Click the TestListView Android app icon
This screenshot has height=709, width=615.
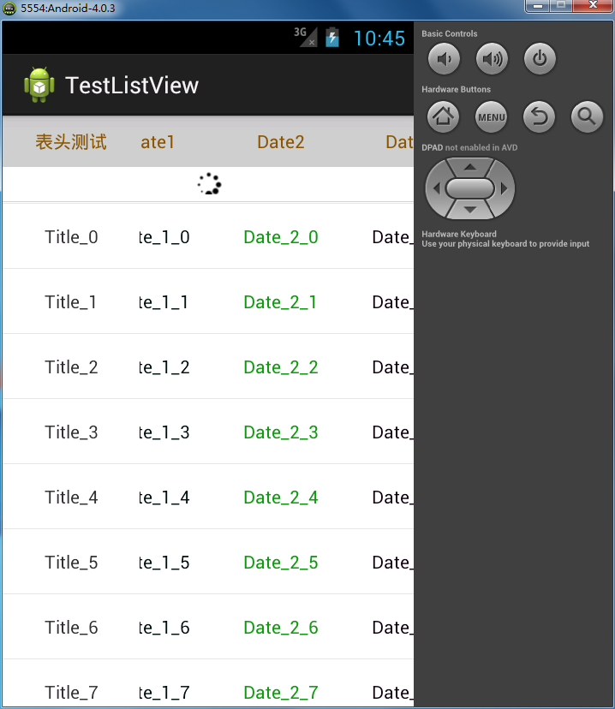click(39, 85)
